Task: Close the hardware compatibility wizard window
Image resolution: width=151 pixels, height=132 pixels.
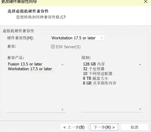Action: pos(146,1)
